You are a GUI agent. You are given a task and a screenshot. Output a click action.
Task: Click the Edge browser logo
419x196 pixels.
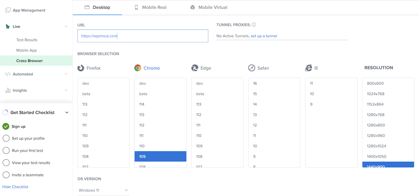click(x=194, y=68)
